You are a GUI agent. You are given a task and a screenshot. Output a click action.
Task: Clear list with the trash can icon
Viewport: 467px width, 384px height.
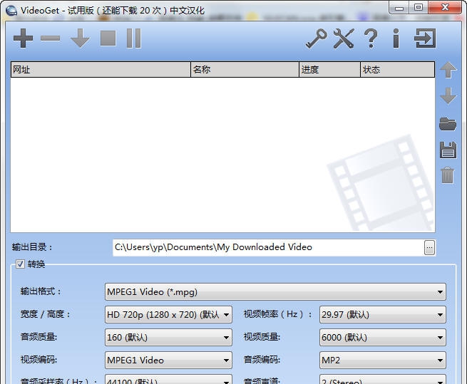point(448,175)
